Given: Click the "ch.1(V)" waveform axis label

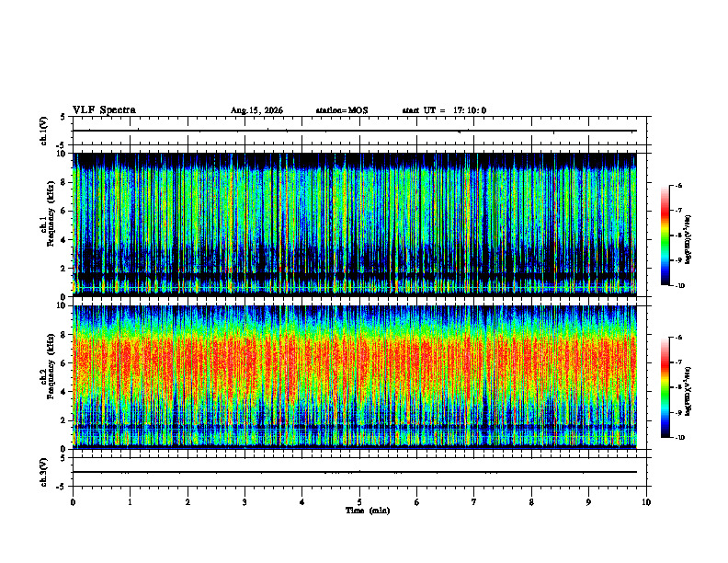Looking at the screenshot, I should coord(44,131).
